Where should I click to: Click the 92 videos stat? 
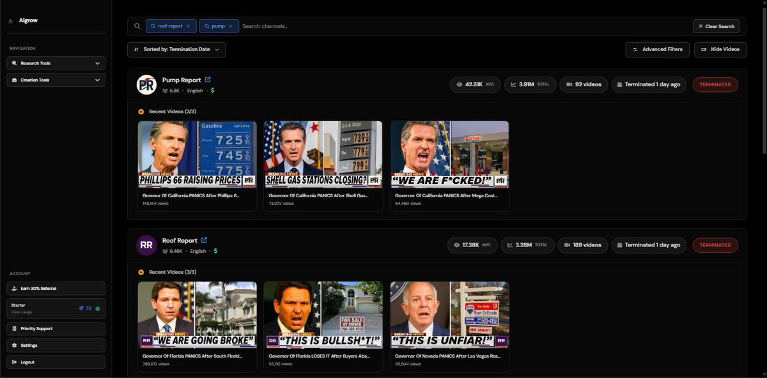pos(584,84)
